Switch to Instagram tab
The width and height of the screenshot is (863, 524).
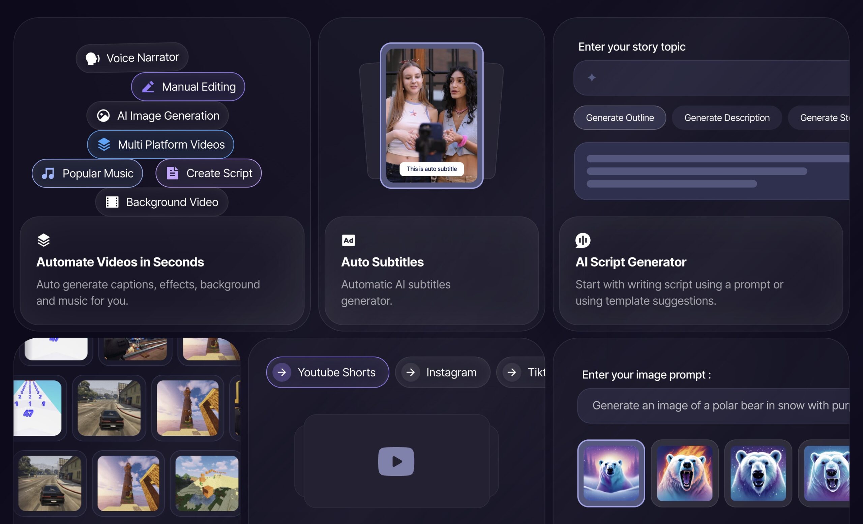pyautogui.click(x=443, y=372)
